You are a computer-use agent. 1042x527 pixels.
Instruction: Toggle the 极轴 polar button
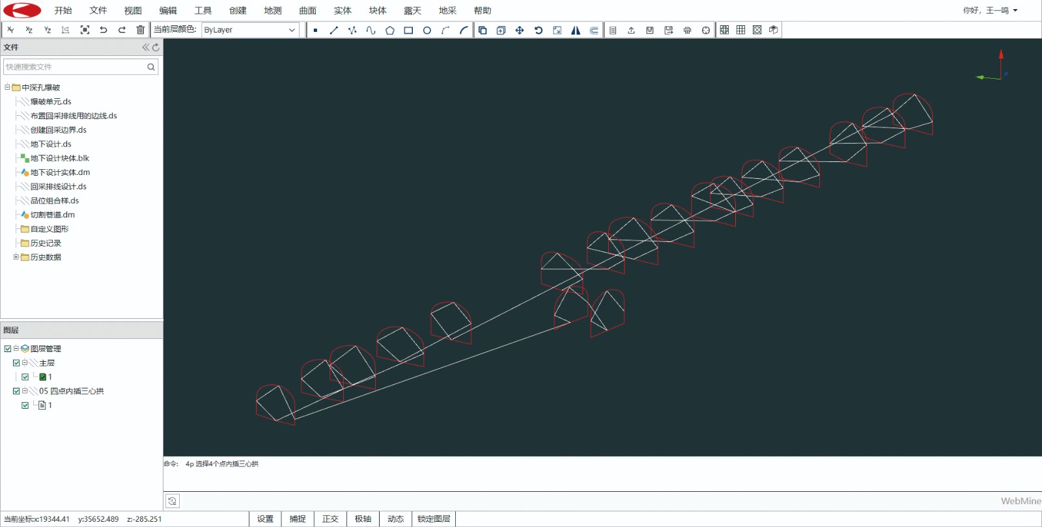[x=363, y=519]
